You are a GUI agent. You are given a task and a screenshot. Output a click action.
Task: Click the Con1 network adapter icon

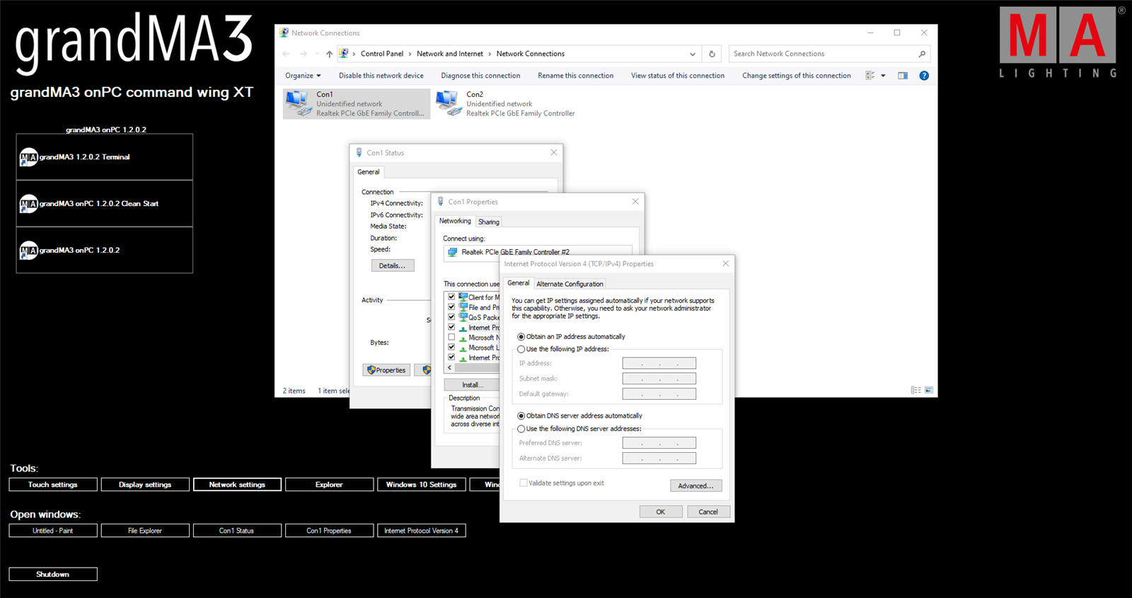point(297,103)
